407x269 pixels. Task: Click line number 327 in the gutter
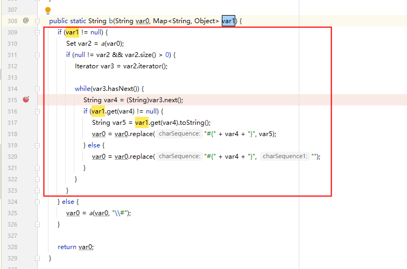tap(12, 236)
